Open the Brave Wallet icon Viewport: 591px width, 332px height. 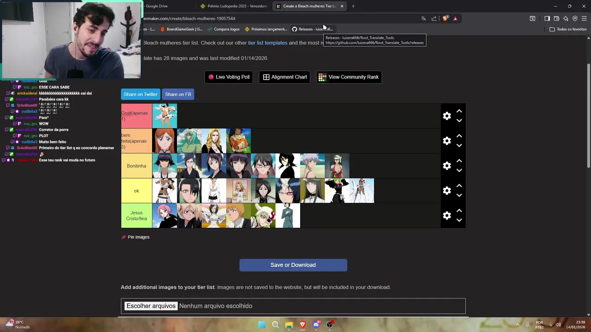(x=556, y=18)
